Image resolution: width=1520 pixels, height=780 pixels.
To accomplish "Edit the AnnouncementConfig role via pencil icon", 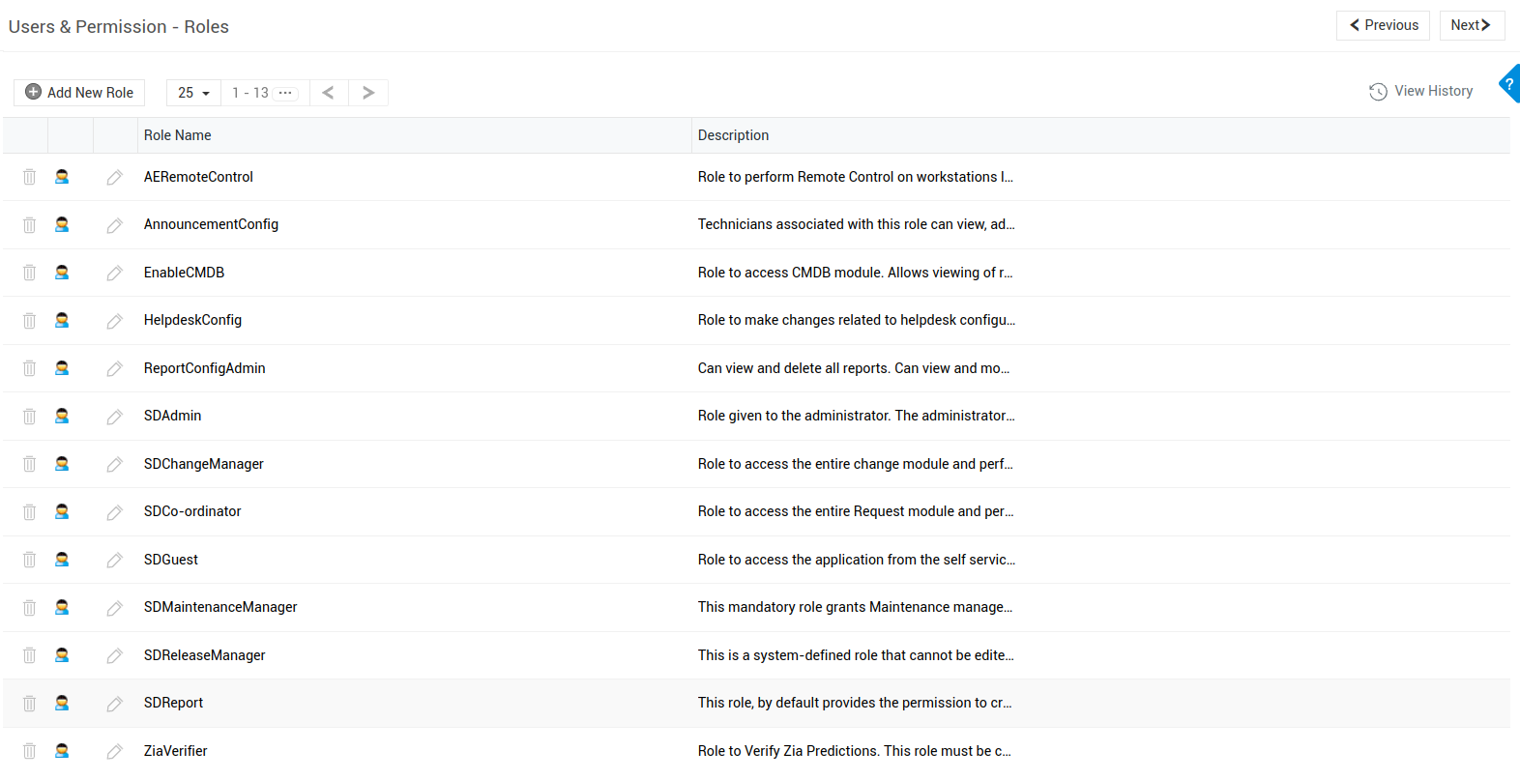I will click(x=114, y=225).
